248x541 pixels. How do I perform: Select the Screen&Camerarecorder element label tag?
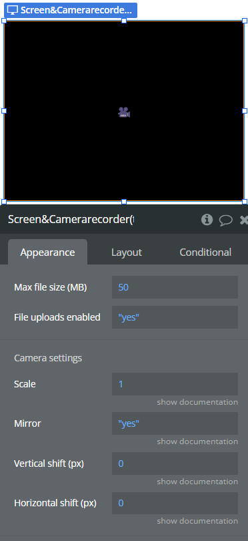(x=71, y=10)
